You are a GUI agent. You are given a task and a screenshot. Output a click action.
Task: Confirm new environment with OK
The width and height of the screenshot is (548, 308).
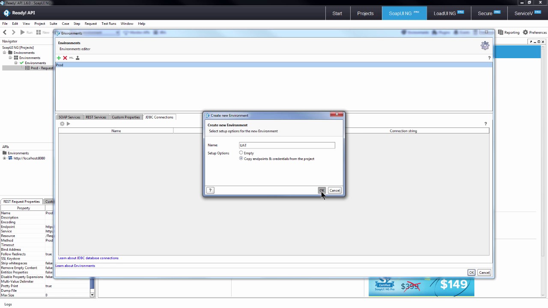(322, 190)
